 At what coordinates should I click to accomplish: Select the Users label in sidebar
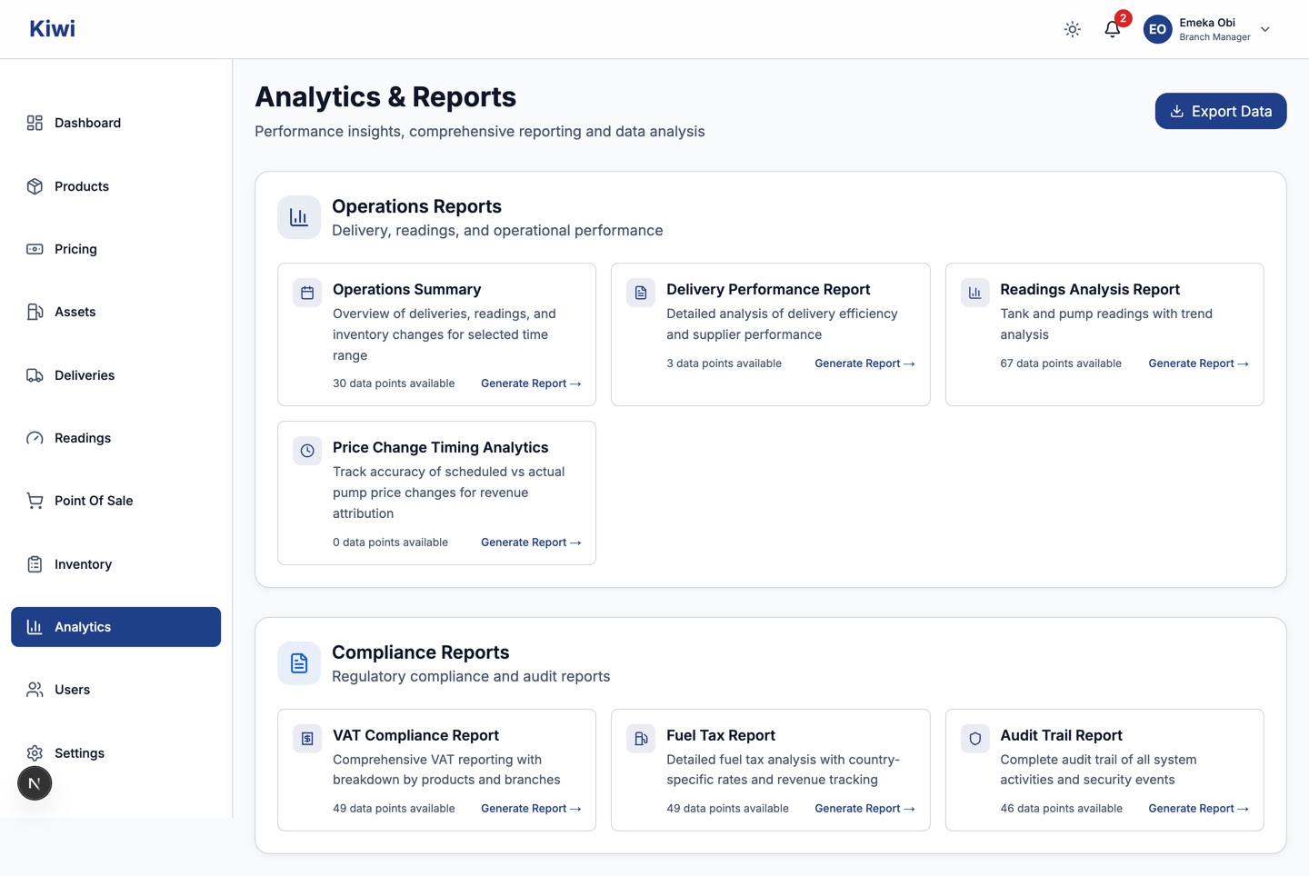pyautogui.click(x=72, y=690)
